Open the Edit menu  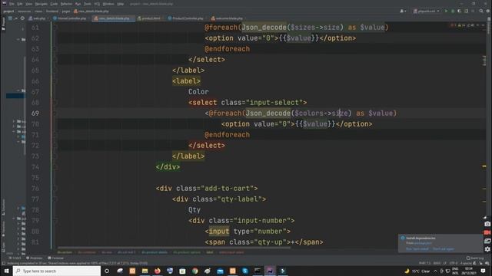(20, 4)
